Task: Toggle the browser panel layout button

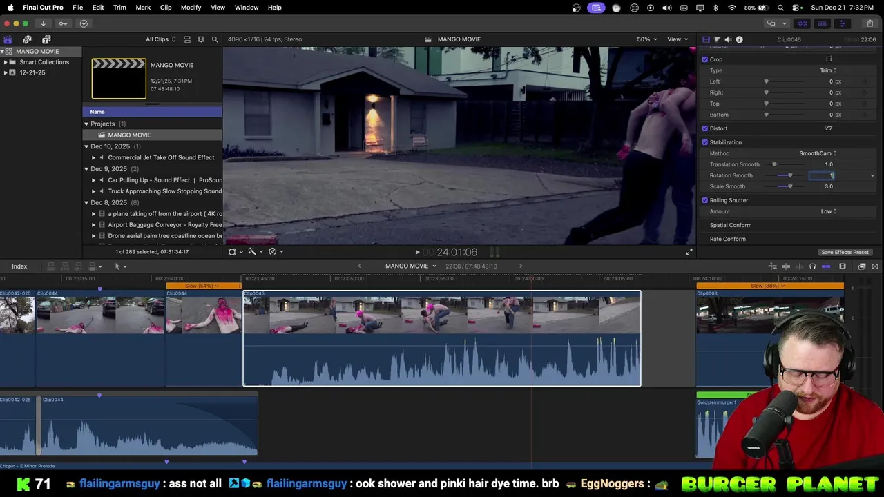Action: coord(802,23)
